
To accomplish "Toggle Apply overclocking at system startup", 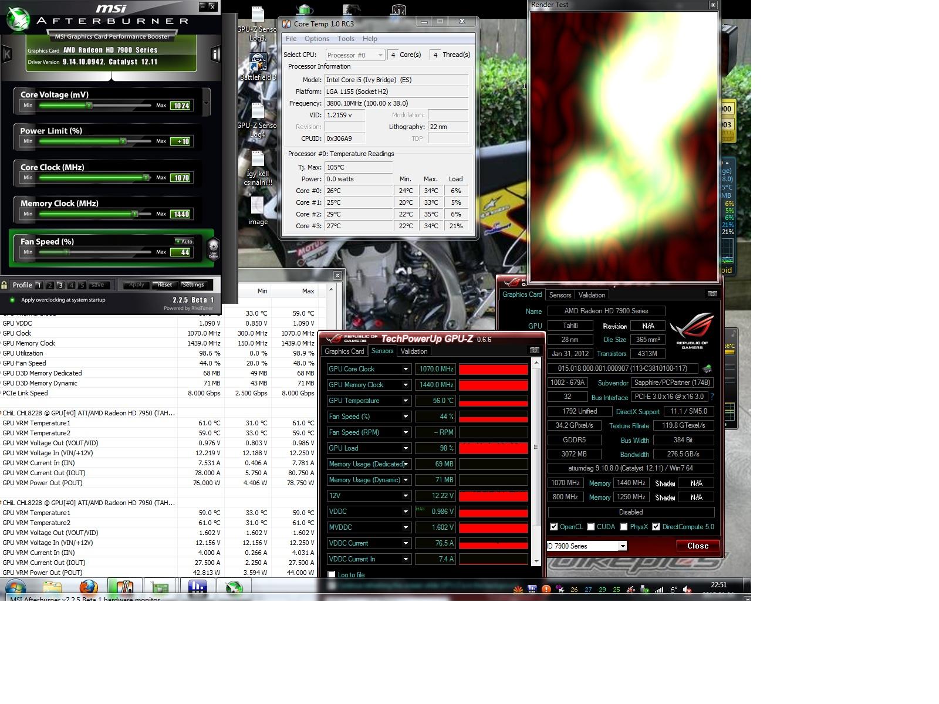I will pyautogui.click(x=12, y=300).
